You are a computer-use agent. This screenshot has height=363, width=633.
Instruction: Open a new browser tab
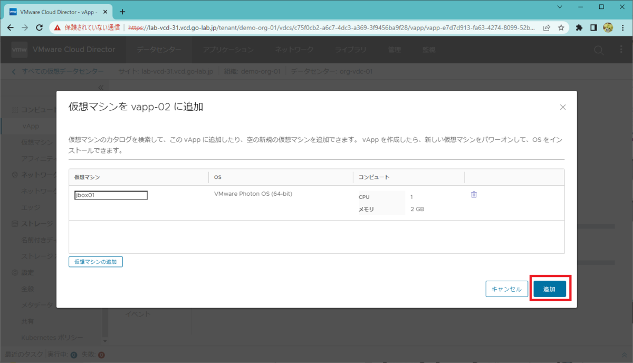point(122,12)
